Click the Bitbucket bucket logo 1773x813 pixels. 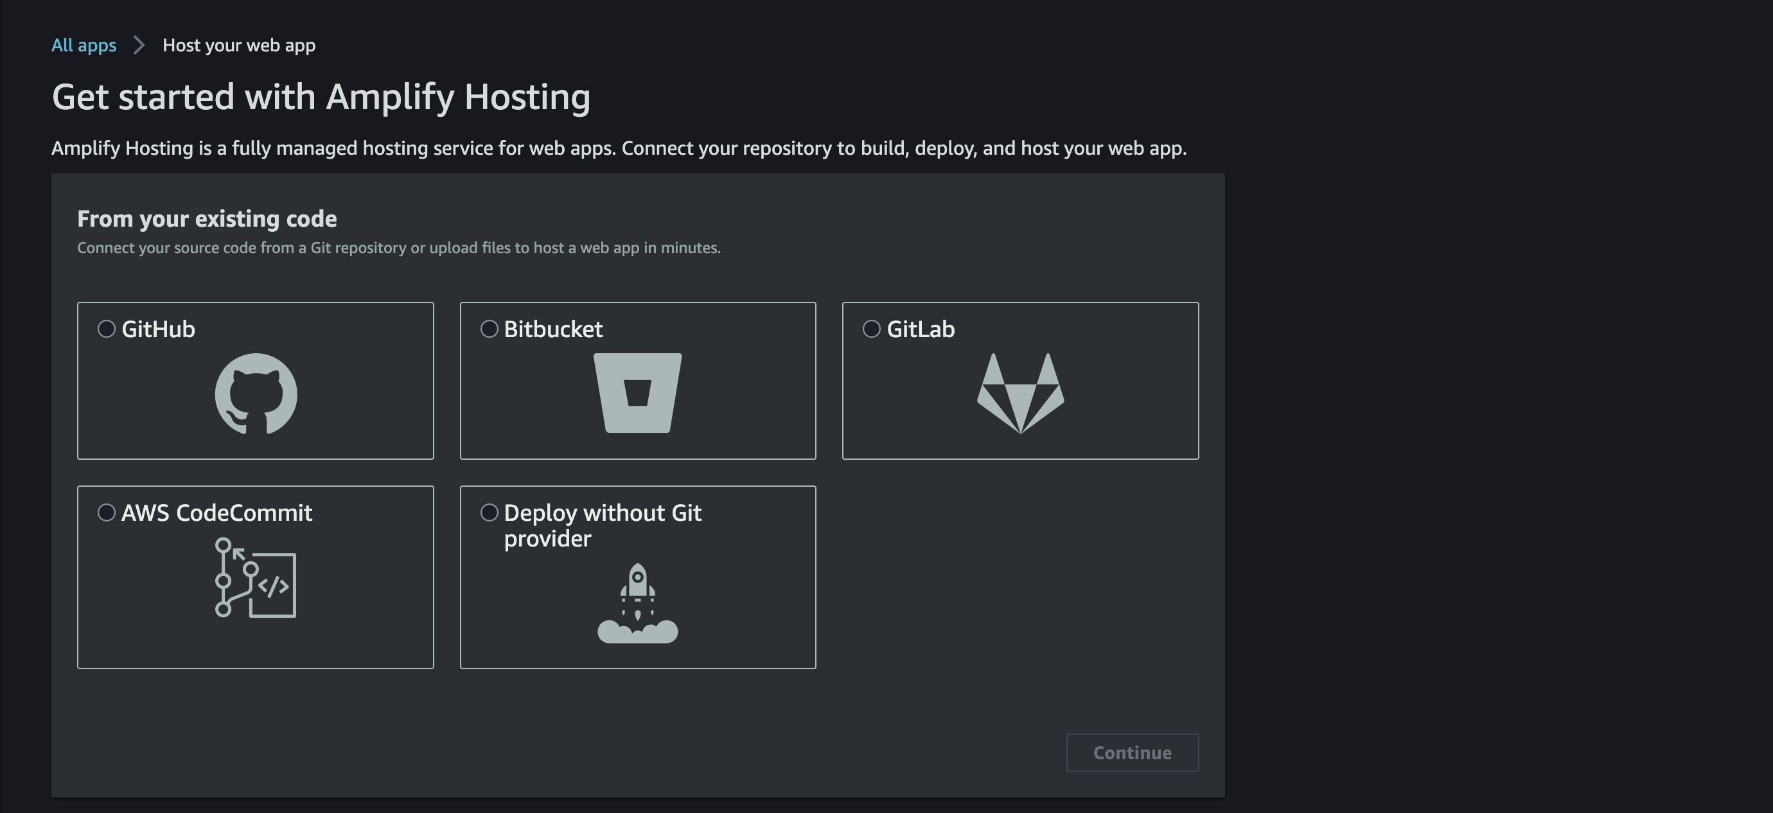tap(637, 393)
